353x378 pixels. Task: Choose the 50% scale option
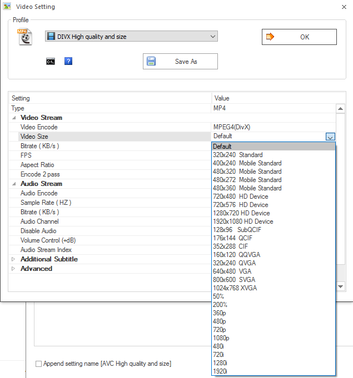tap(274, 296)
